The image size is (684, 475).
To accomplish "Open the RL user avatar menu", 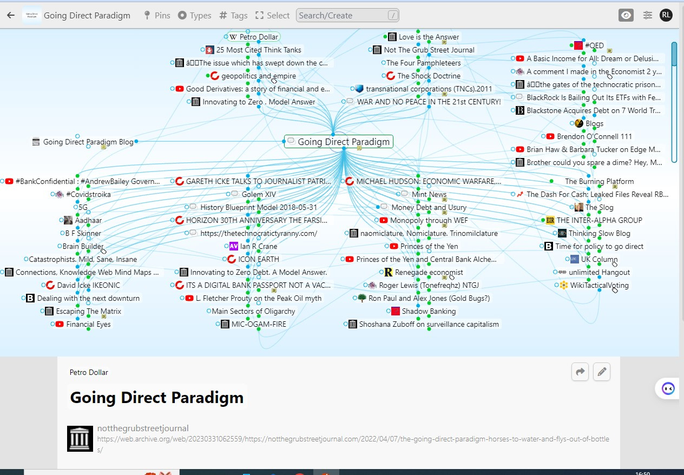I will pos(666,15).
